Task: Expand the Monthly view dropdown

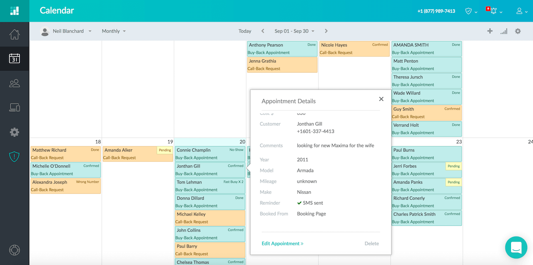Action: coord(114,31)
